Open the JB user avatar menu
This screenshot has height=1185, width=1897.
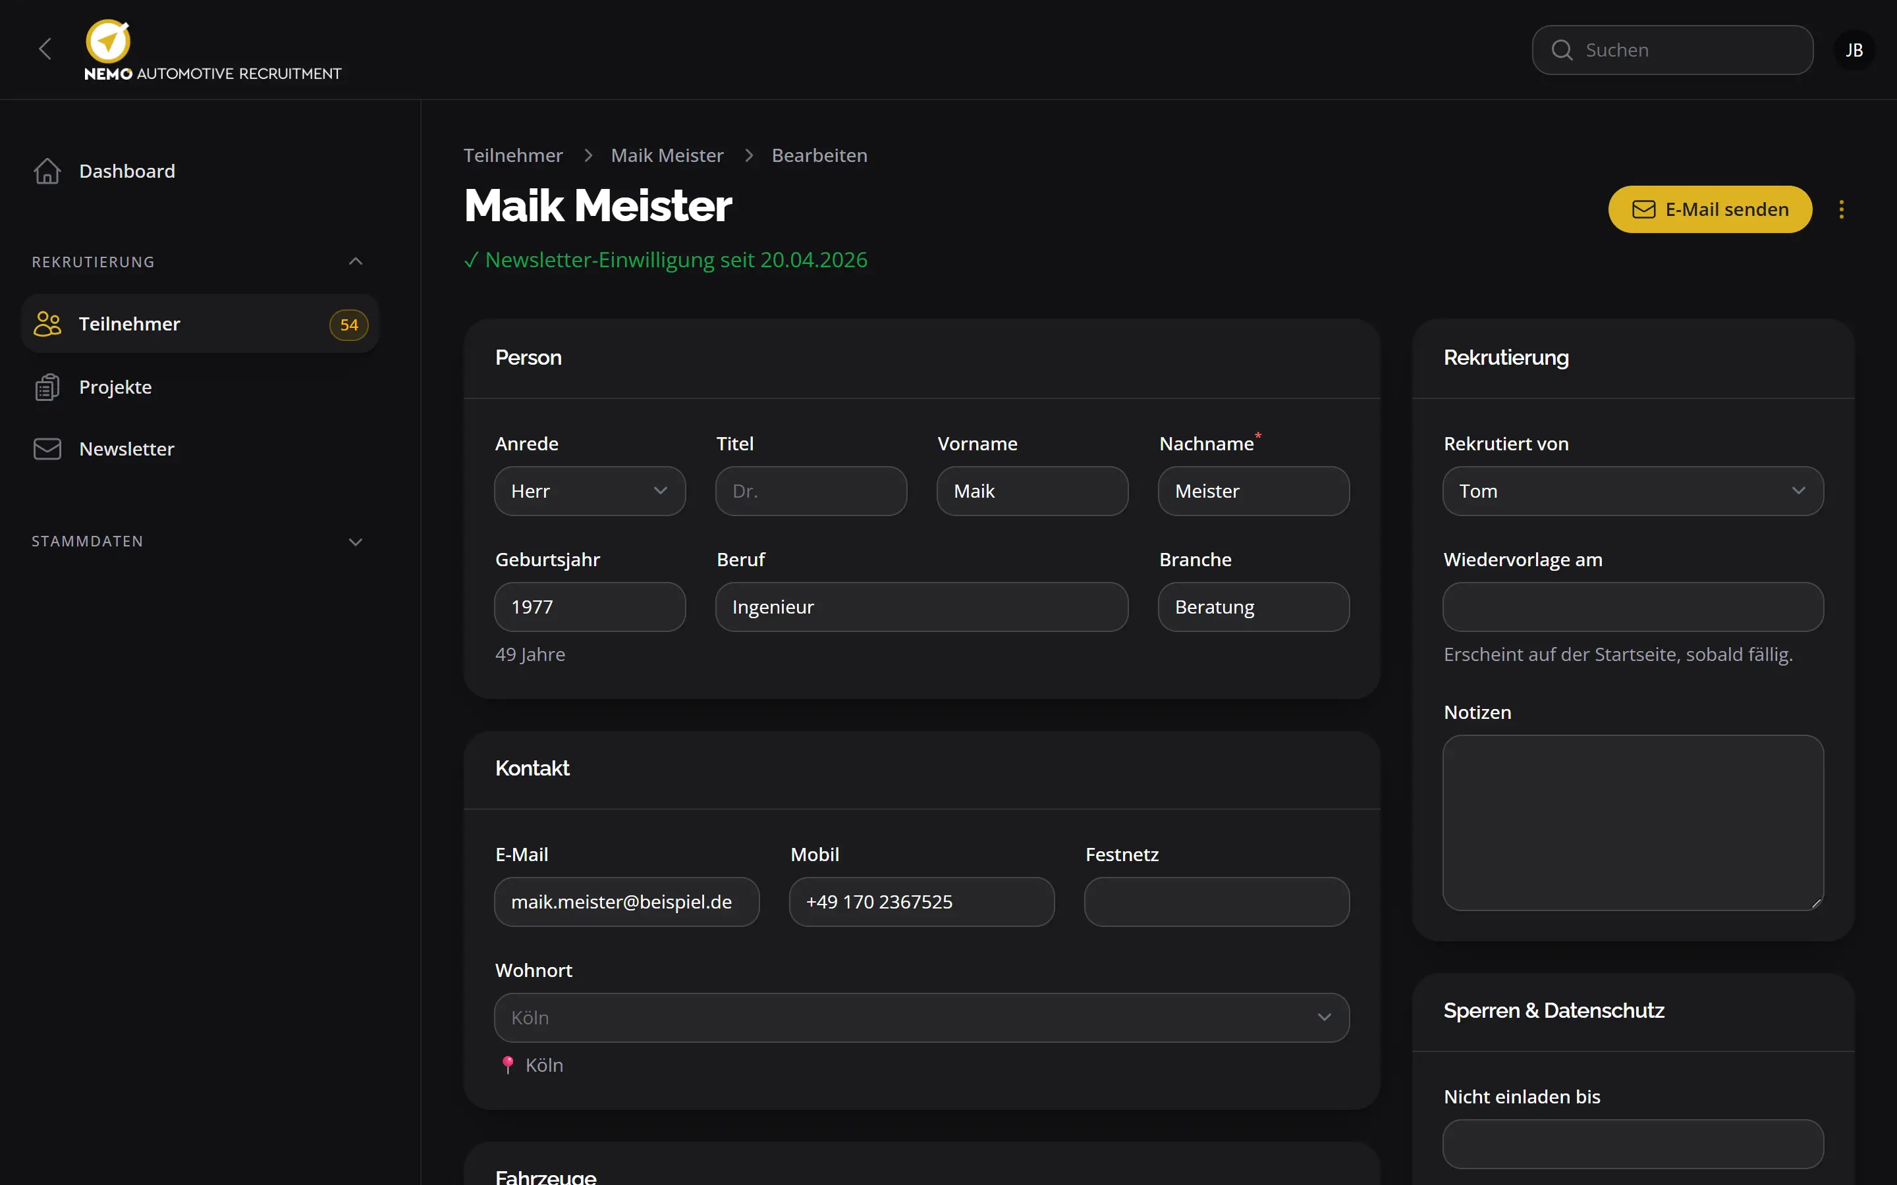(x=1854, y=50)
